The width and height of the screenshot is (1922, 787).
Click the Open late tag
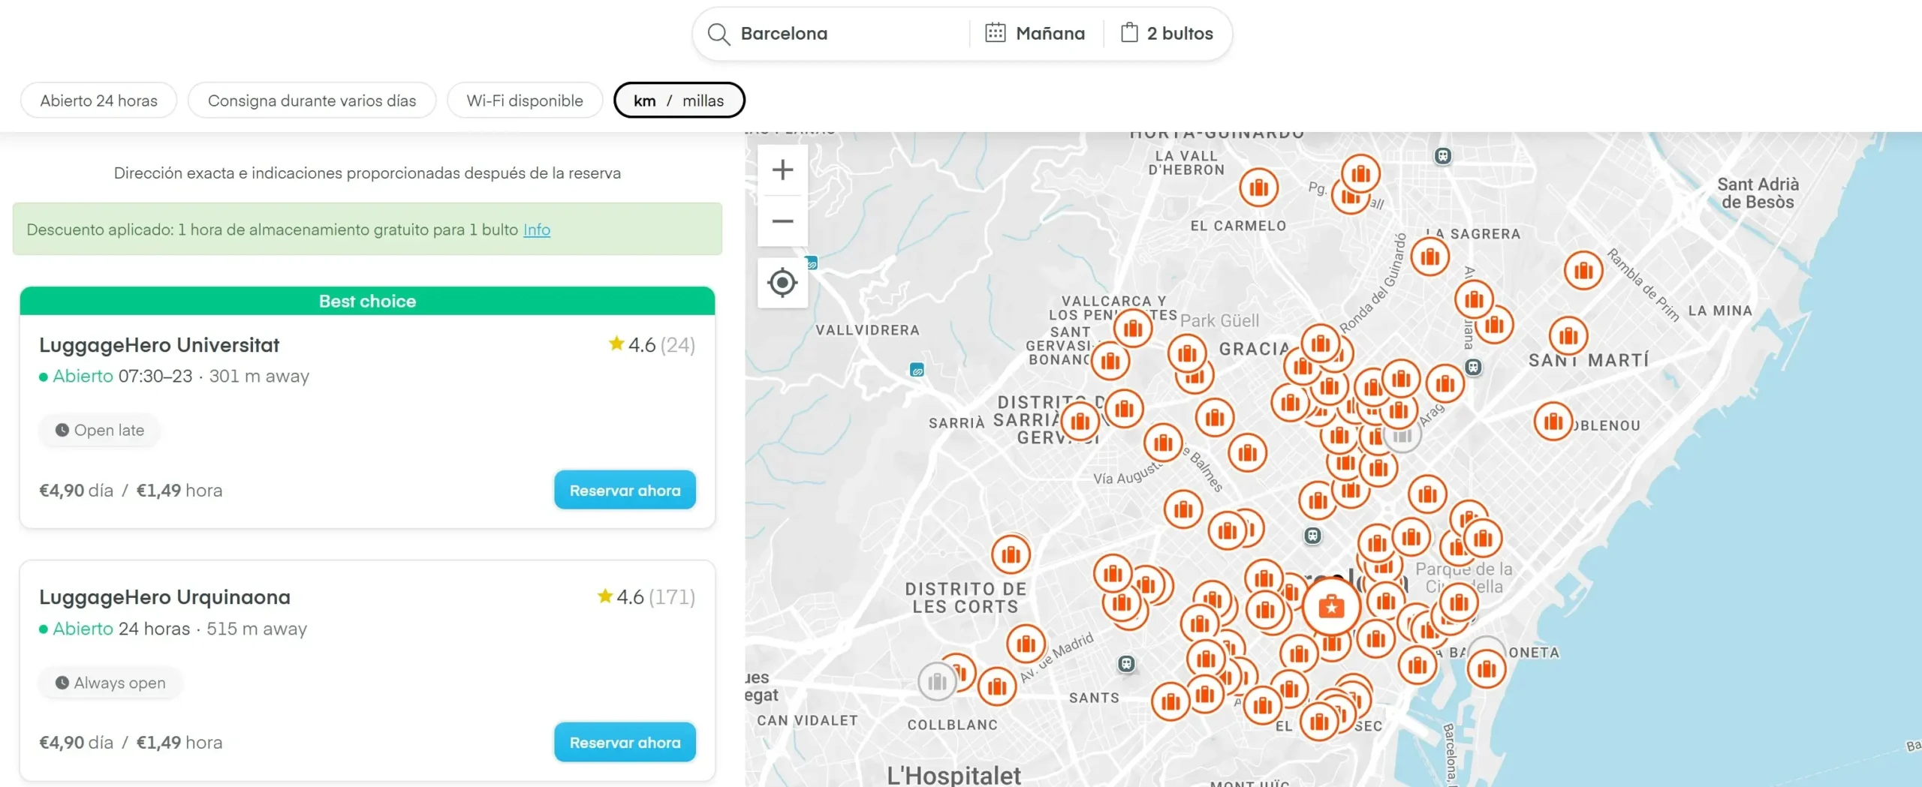pyautogui.click(x=99, y=431)
